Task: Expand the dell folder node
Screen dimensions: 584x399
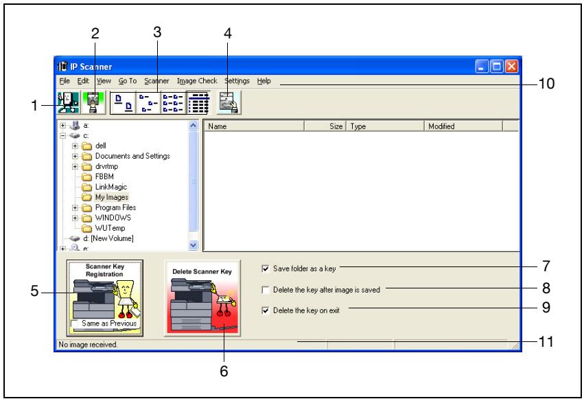Action: pos(75,146)
